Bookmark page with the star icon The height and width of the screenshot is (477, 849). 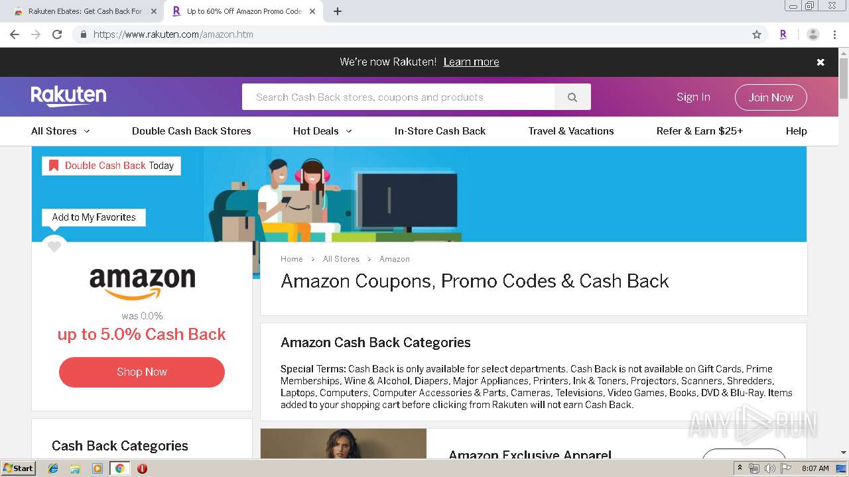click(x=757, y=34)
